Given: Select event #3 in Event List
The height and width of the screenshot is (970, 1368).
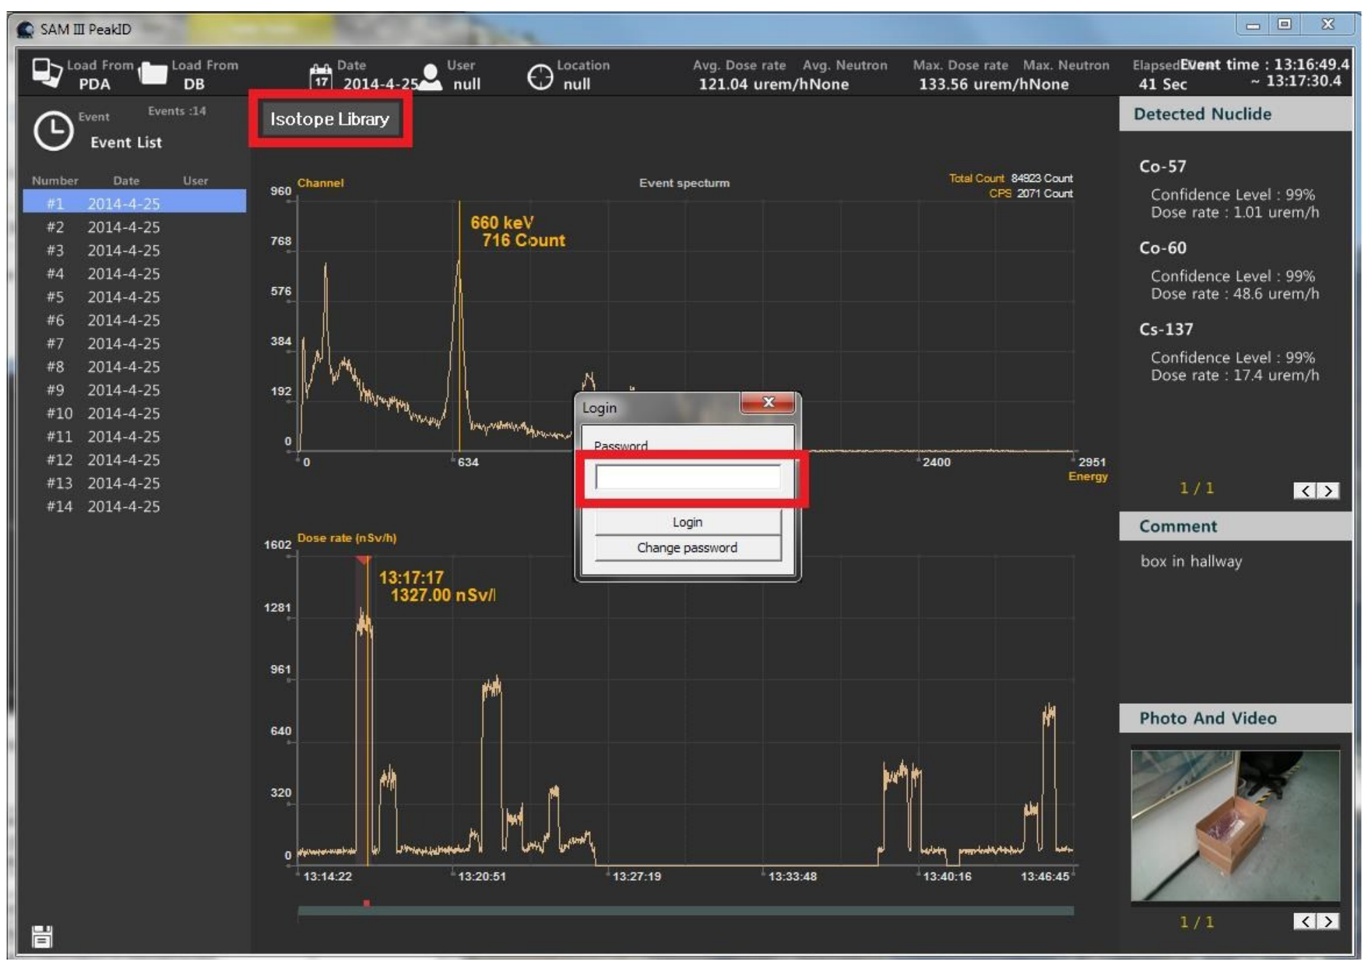Looking at the screenshot, I should click(x=134, y=250).
